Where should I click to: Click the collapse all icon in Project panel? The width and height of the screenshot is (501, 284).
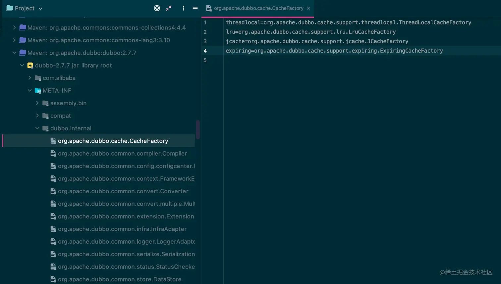point(169,8)
